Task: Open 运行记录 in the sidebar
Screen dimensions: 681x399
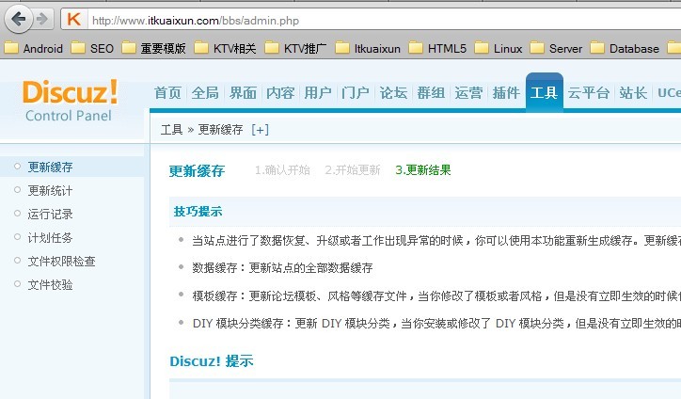Action: pos(51,214)
